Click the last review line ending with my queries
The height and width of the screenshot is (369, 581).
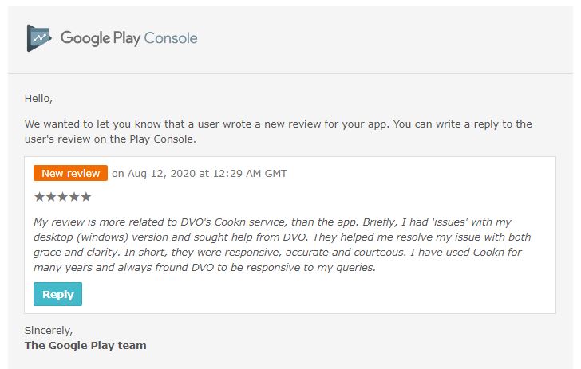click(204, 268)
